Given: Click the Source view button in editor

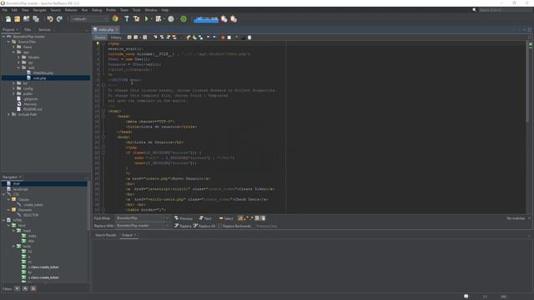Looking at the screenshot, I should [100, 37].
